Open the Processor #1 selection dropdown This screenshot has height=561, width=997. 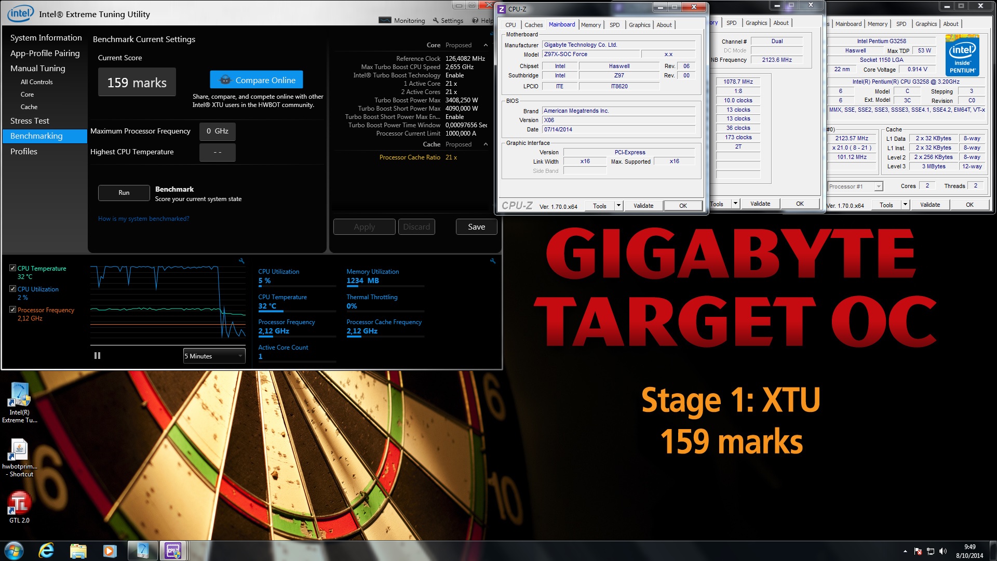click(x=855, y=186)
